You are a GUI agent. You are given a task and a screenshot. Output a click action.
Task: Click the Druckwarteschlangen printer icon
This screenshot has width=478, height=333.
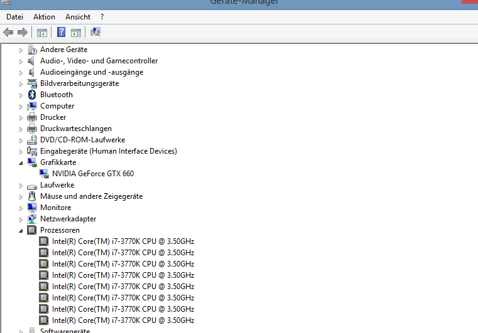[x=32, y=129]
